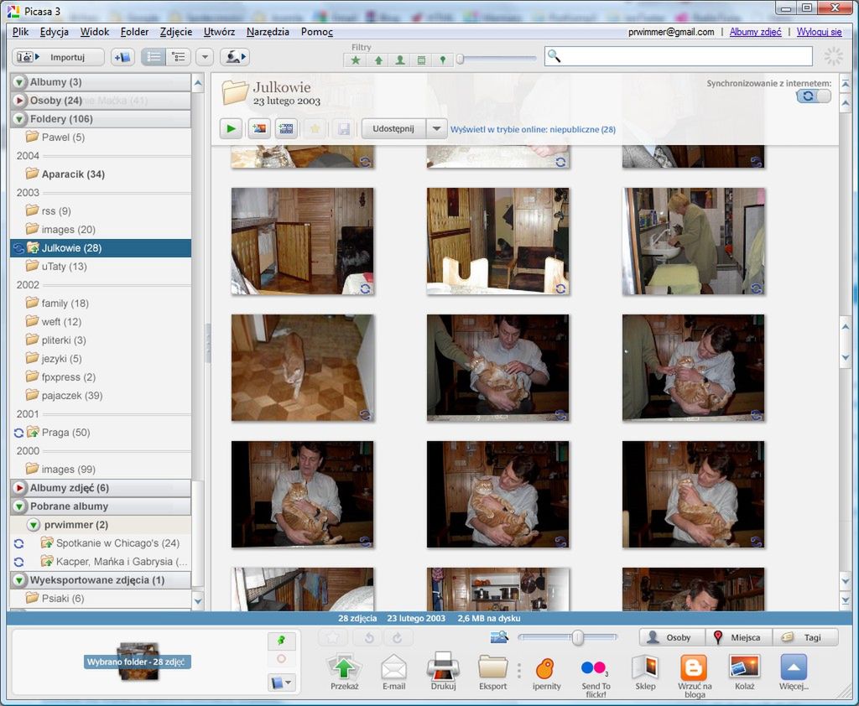Print photos using the Drukuj icon
Screen dimensions: 859x706
pos(443,667)
